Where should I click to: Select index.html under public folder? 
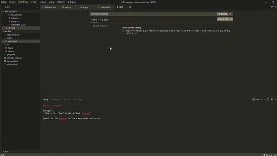[x=21, y=41]
